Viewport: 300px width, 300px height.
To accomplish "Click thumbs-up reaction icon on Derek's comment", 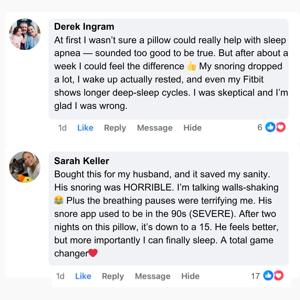I will (270, 127).
